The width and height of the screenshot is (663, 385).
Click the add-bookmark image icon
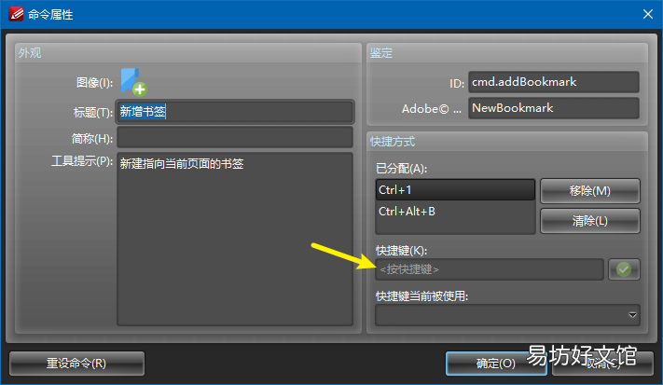coord(133,82)
